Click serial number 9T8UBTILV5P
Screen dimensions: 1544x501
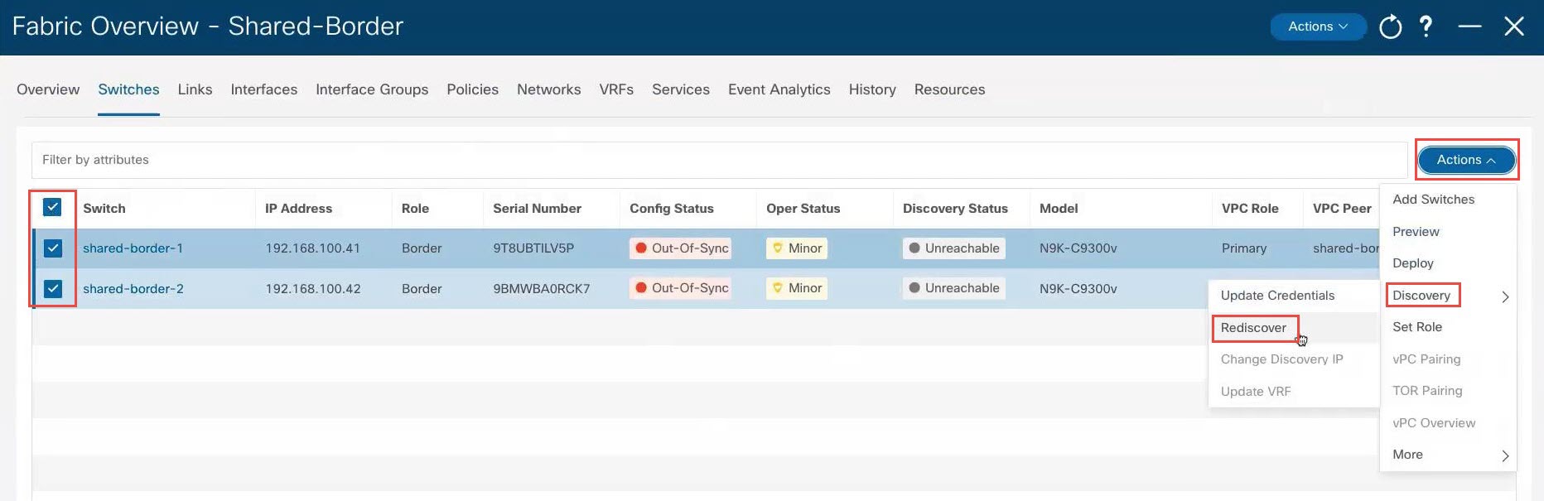[x=533, y=248]
